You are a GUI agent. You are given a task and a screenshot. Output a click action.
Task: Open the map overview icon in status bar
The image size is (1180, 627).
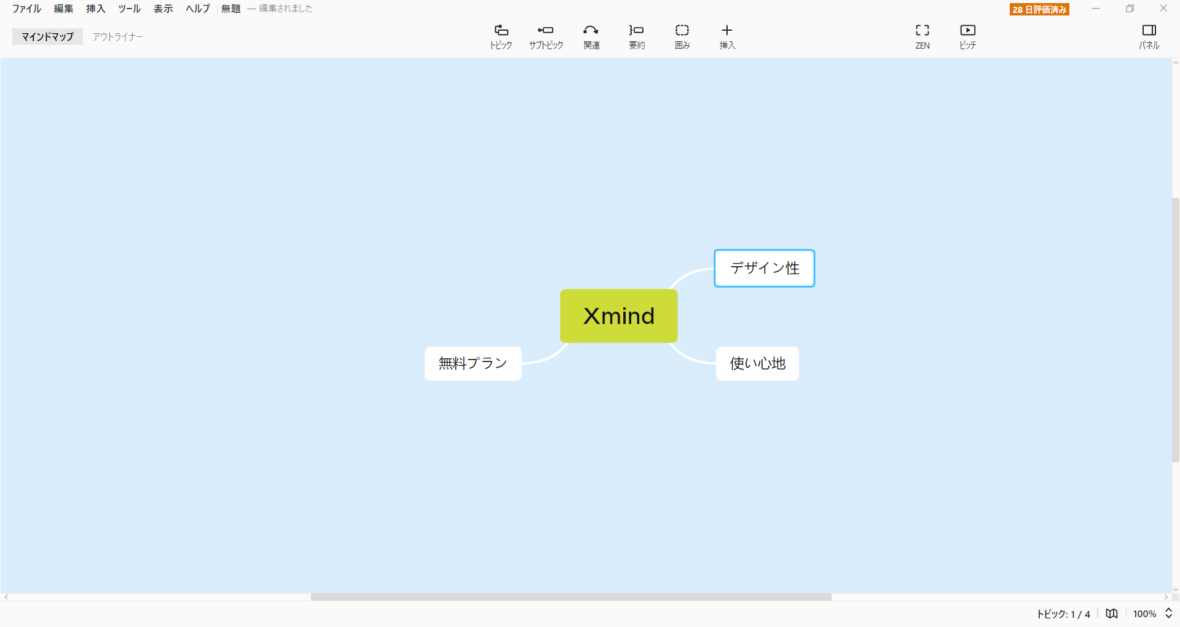point(1112,613)
